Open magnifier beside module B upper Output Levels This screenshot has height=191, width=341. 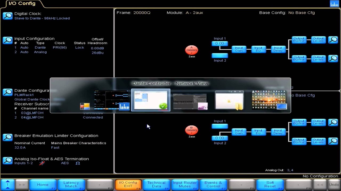tap(333, 122)
